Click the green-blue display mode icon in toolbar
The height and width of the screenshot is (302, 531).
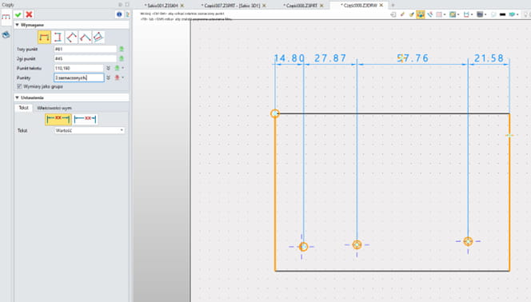[453, 14]
